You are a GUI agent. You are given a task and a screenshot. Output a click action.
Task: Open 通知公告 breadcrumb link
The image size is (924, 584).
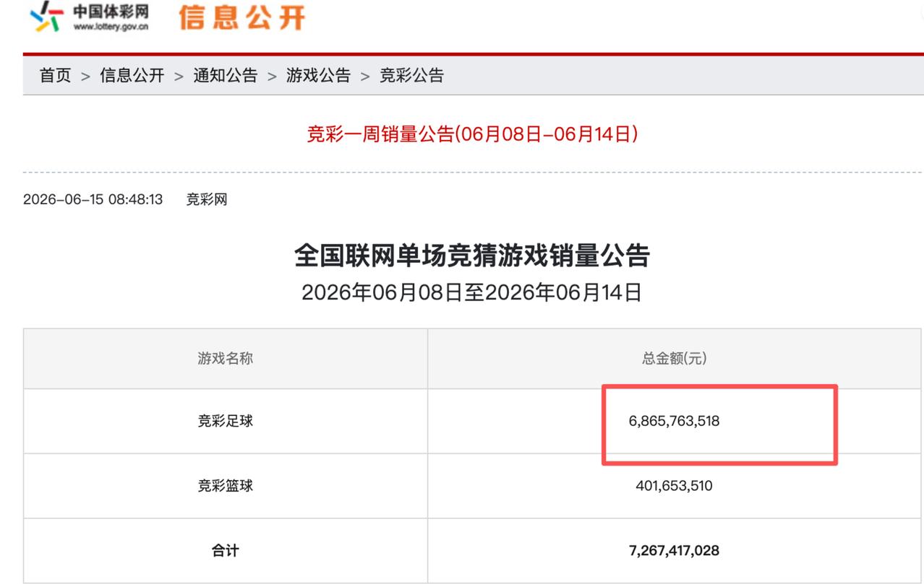pyautogui.click(x=226, y=75)
